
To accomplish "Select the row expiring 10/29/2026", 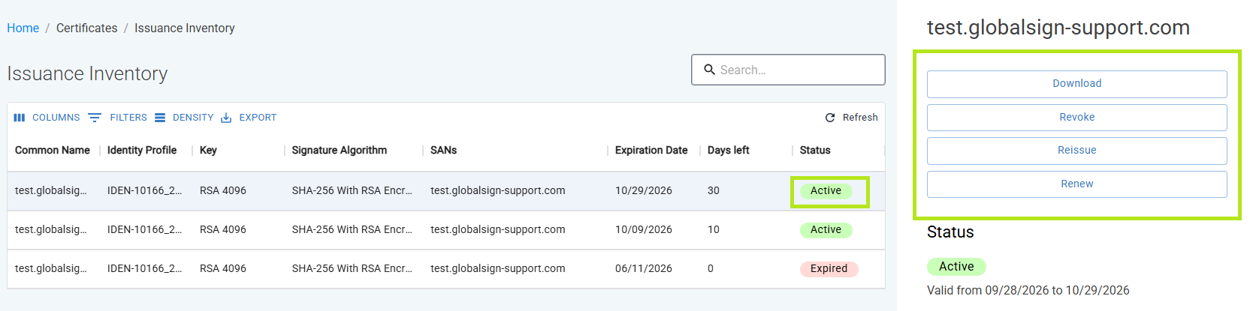I will (446, 191).
